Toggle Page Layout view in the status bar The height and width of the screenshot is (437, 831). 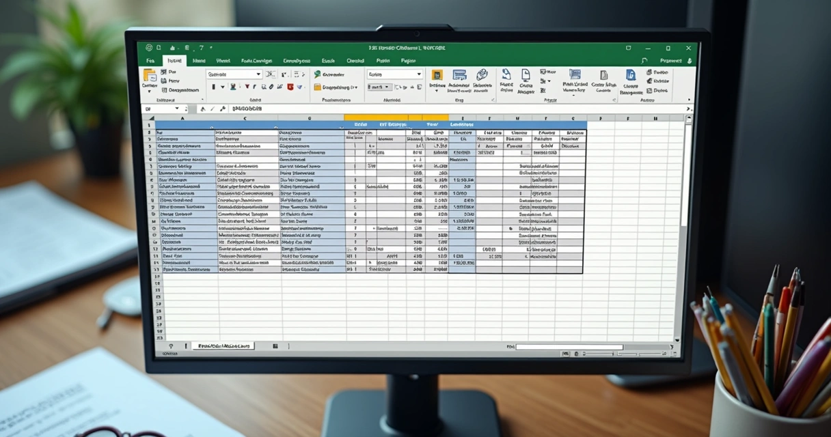[576, 354]
